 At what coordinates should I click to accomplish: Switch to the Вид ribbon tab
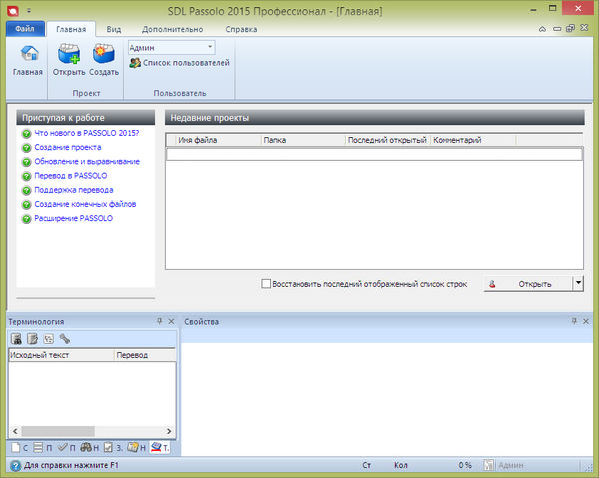pyautogui.click(x=114, y=29)
